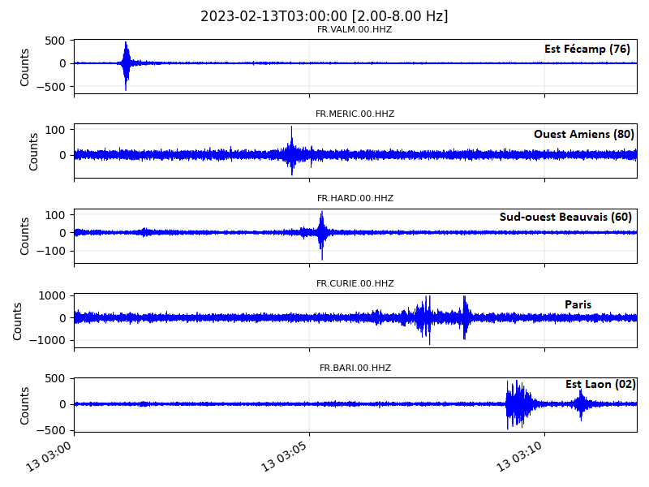Viewport: 649px width, 487px height.
Task: Click the Counts axis label of VALM plot
Action: pos(24,67)
